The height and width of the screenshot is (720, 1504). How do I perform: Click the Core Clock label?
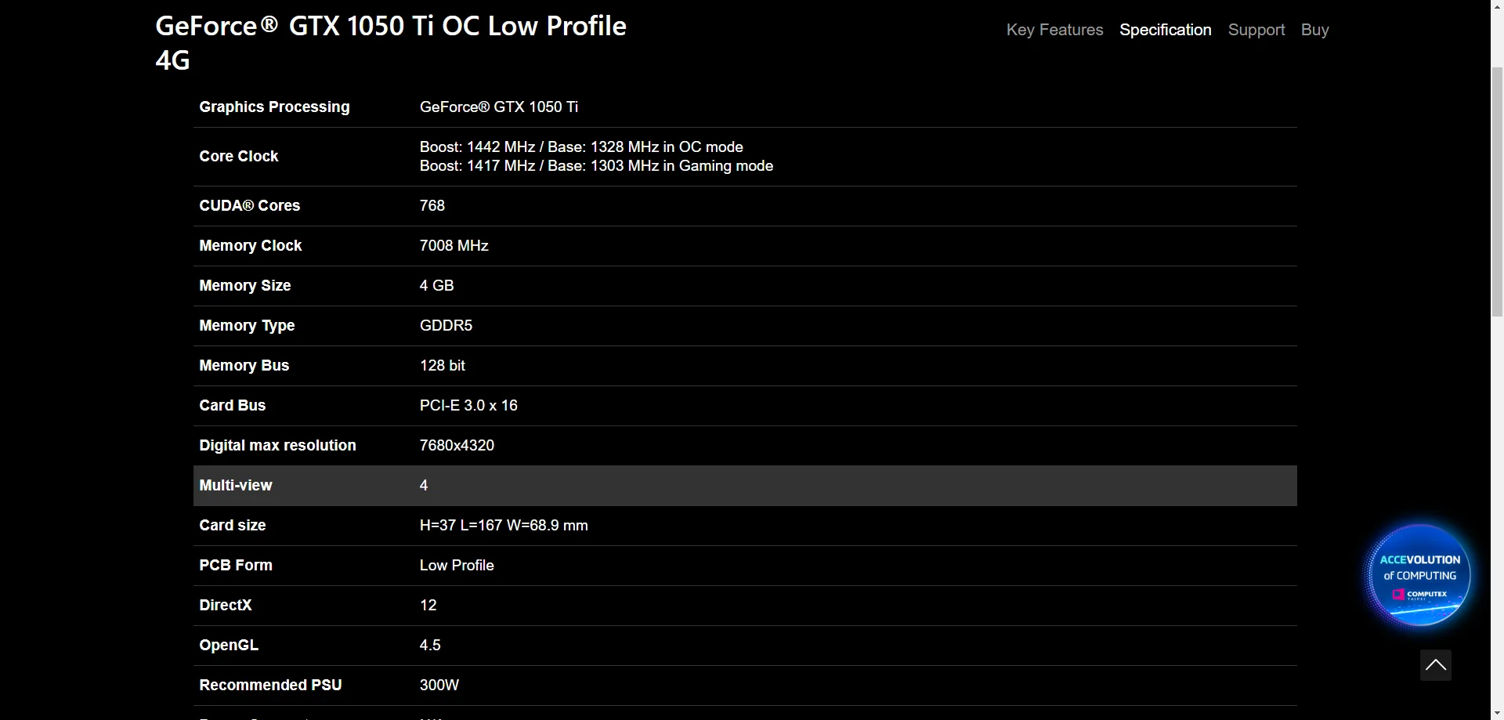coord(239,156)
